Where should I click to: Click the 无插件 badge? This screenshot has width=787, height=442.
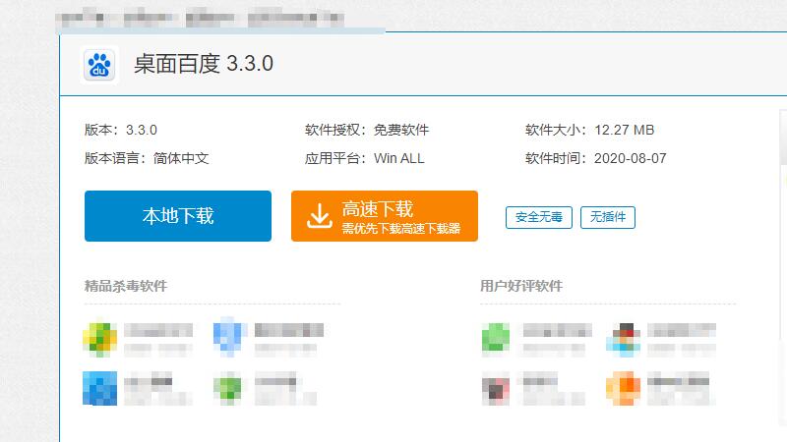[x=608, y=217]
